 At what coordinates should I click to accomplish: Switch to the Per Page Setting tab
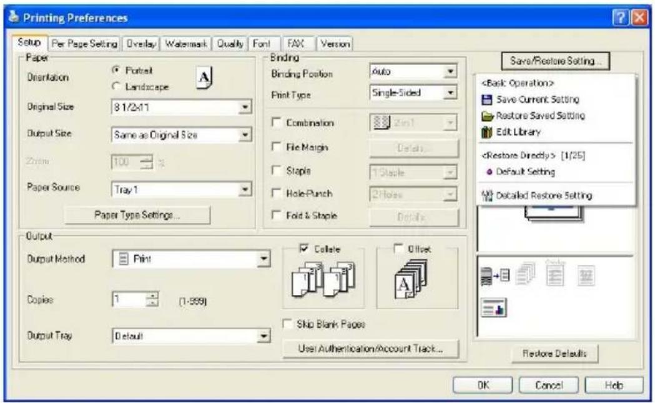[x=84, y=44]
